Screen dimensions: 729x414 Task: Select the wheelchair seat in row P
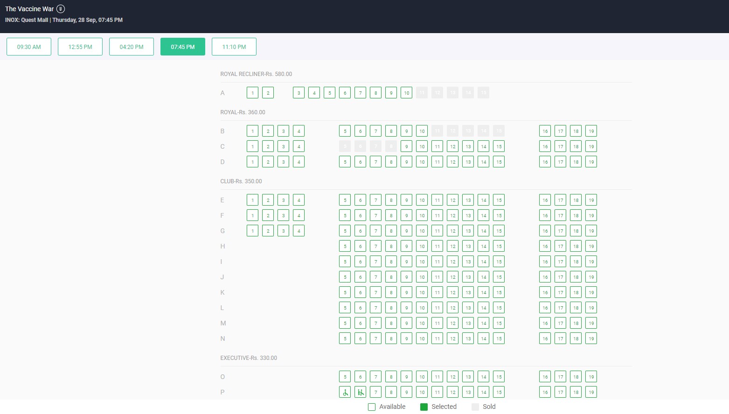coord(345,392)
